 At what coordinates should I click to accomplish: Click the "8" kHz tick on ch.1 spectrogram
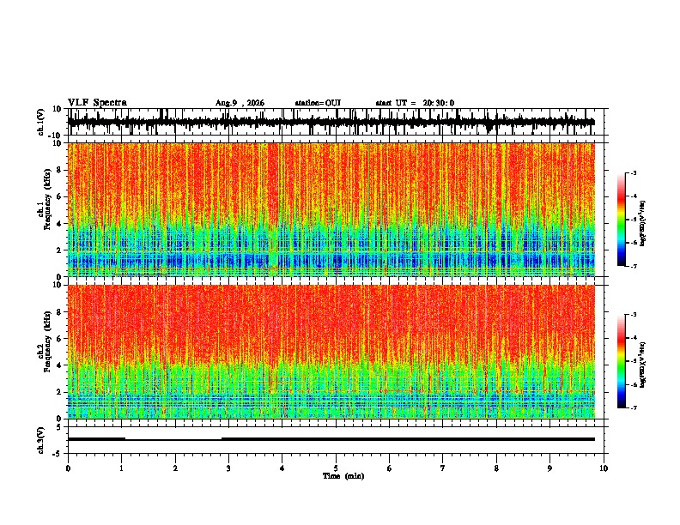[60, 170]
